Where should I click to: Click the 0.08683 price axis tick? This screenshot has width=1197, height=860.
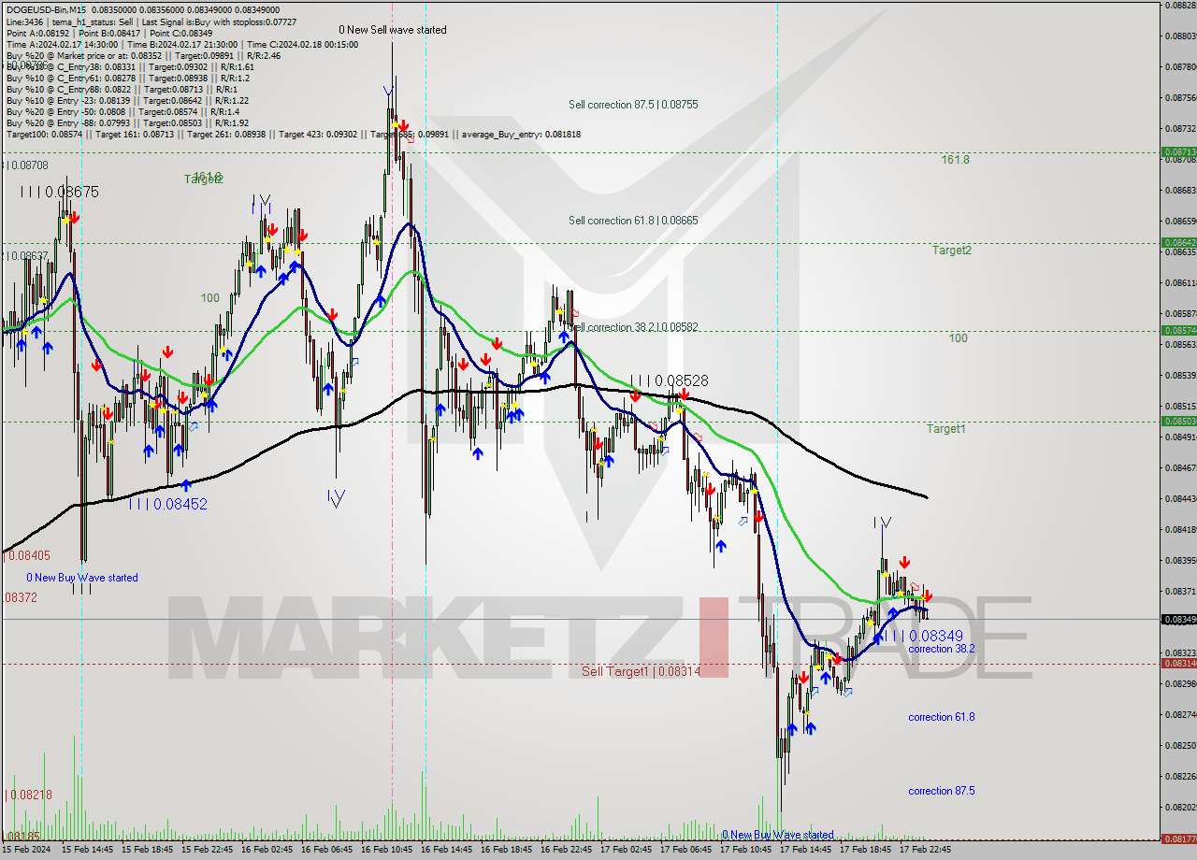(x=1180, y=190)
